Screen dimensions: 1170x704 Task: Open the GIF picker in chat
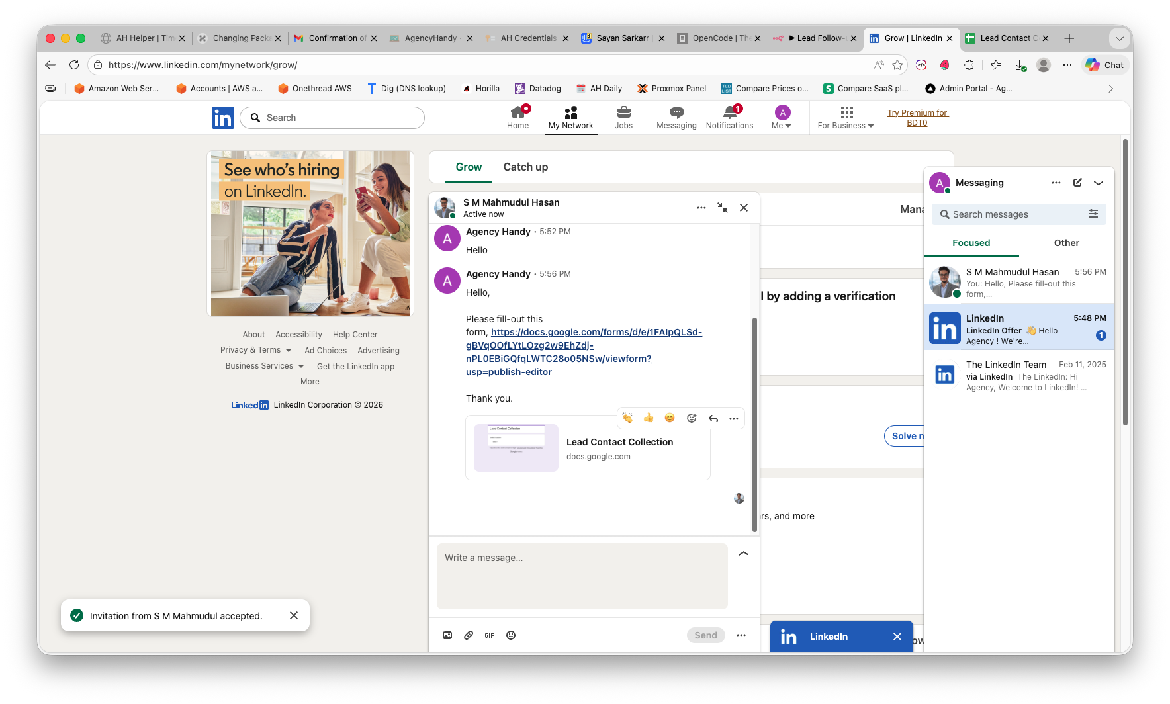click(x=490, y=635)
